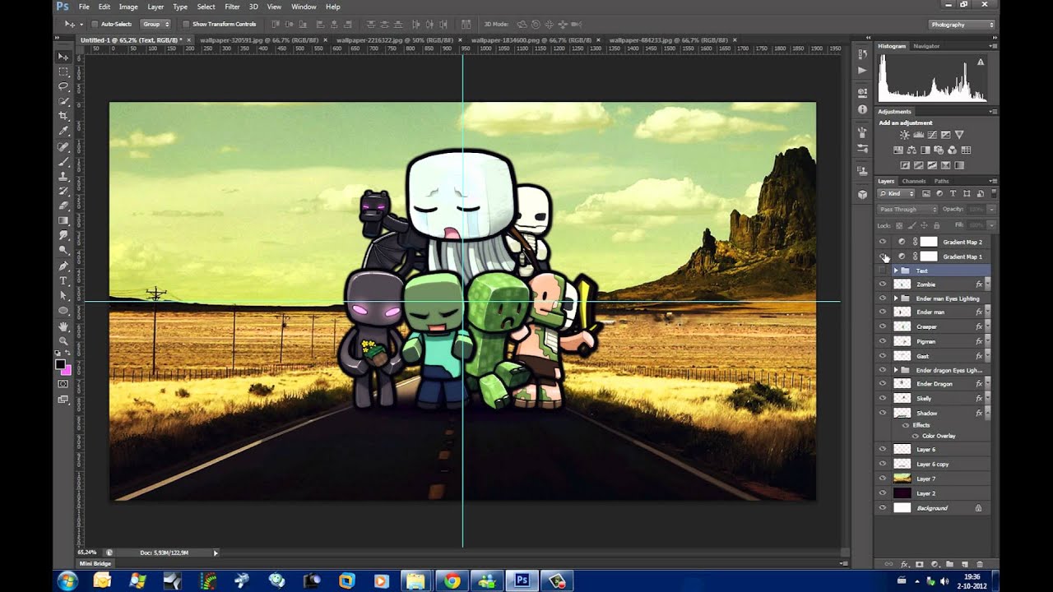This screenshot has height=592, width=1053.
Task: Select the Spot Healing Brush tool
Action: [63, 146]
